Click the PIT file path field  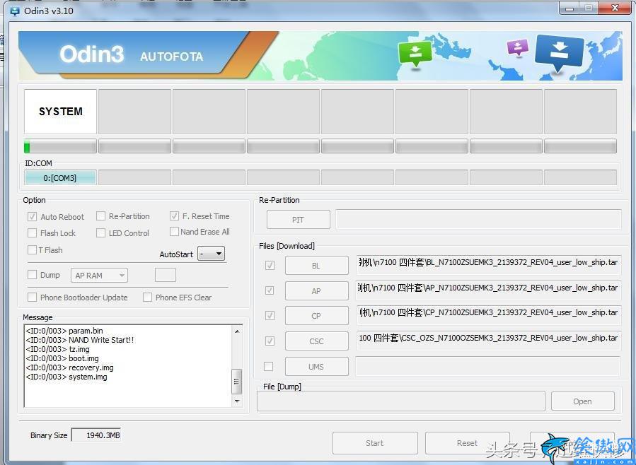tap(478, 220)
